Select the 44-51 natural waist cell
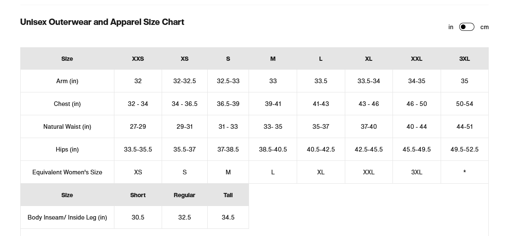The height and width of the screenshot is (236, 509). tap(464, 127)
